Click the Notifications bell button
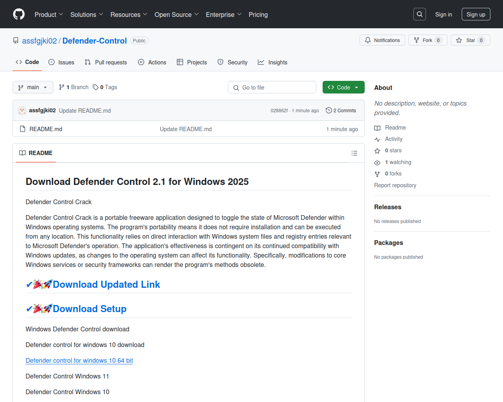This screenshot has height=402, width=503. point(382,40)
